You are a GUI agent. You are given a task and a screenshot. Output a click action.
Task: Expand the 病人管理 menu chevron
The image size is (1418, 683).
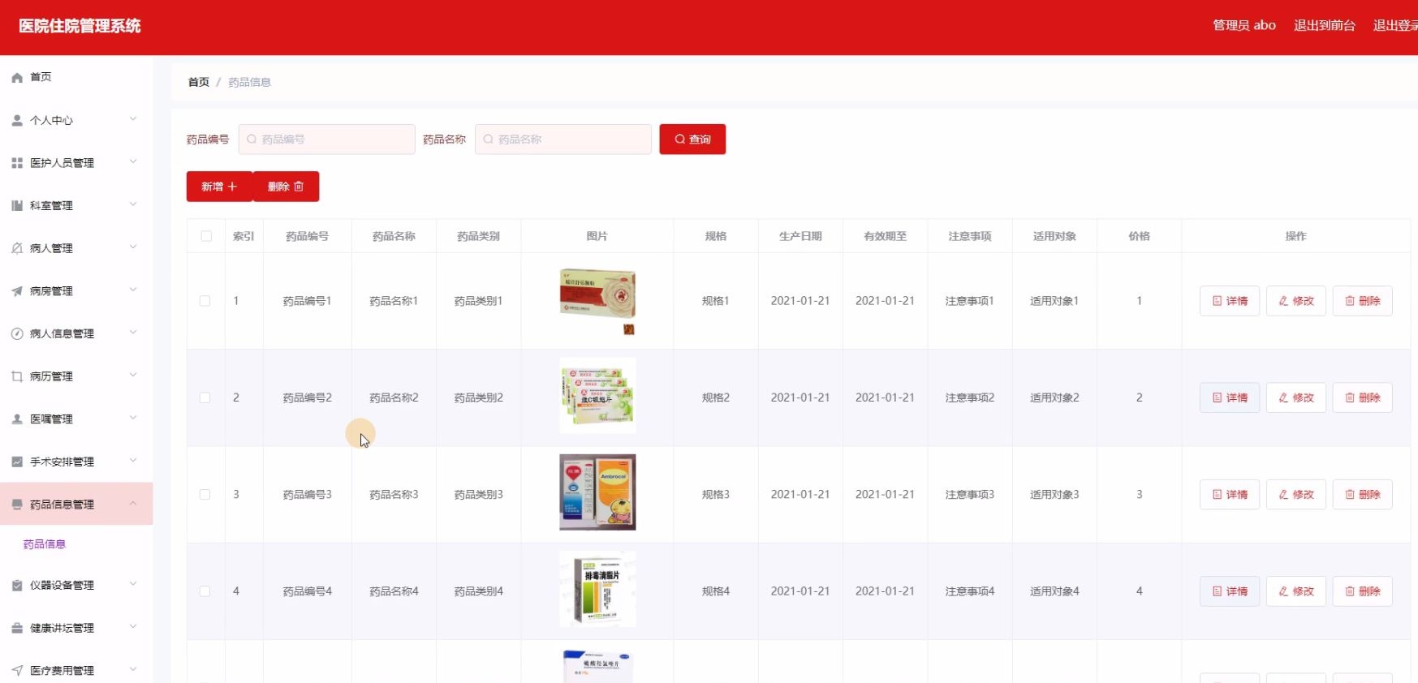(x=133, y=247)
